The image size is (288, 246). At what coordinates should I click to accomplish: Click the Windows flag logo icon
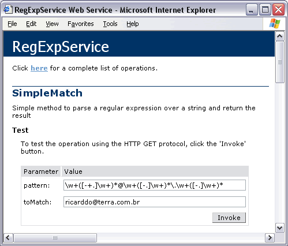pyautogui.click(x=275, y=24)
